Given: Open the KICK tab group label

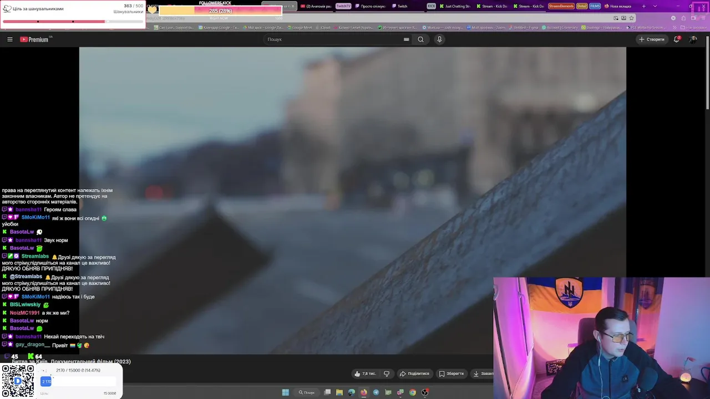Looking at the screenshot, I should click(431, 6).
